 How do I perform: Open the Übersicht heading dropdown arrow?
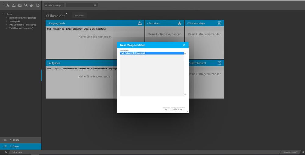pyautogui.click(x=66, y=14)
